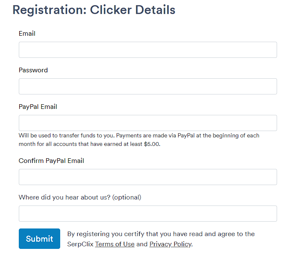Viewport: 295px width, 254px height.
Task: Focus the 'Where did you hear about us' field
Action: [x=148, y=213]
